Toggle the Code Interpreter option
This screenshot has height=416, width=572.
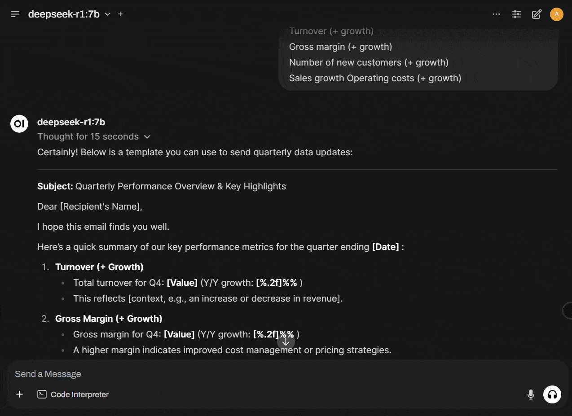click(73, 394)
